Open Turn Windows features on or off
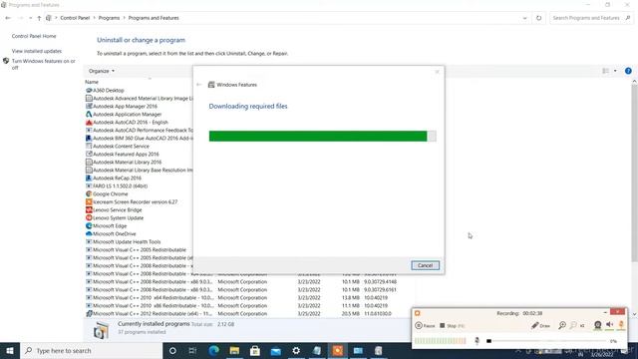638x359 pixels. [43, 64]
